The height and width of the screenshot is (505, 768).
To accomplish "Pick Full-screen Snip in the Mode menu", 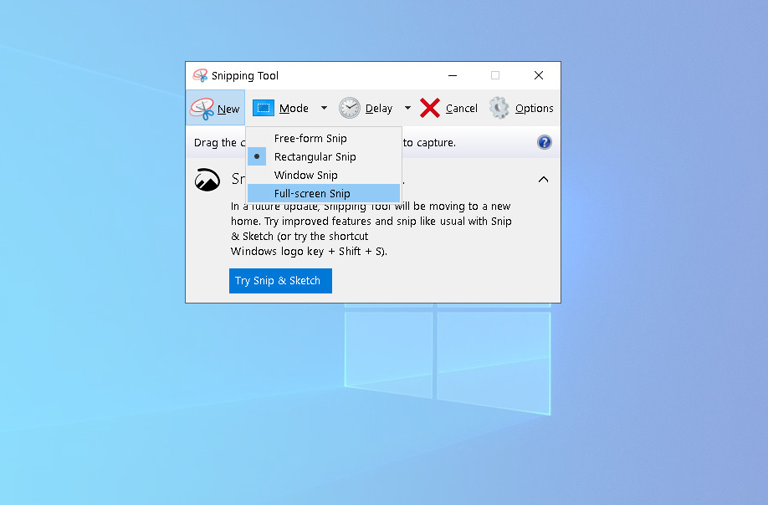I will (x=312, y=193).
